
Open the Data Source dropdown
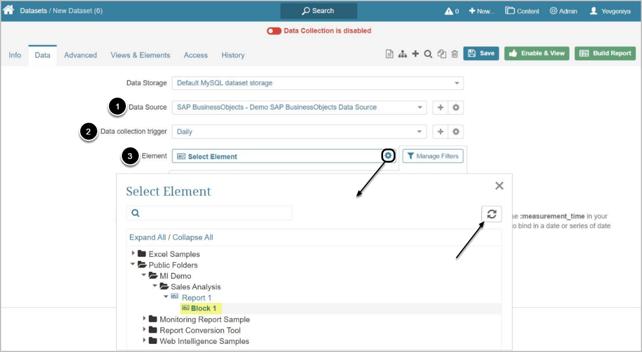299,108
